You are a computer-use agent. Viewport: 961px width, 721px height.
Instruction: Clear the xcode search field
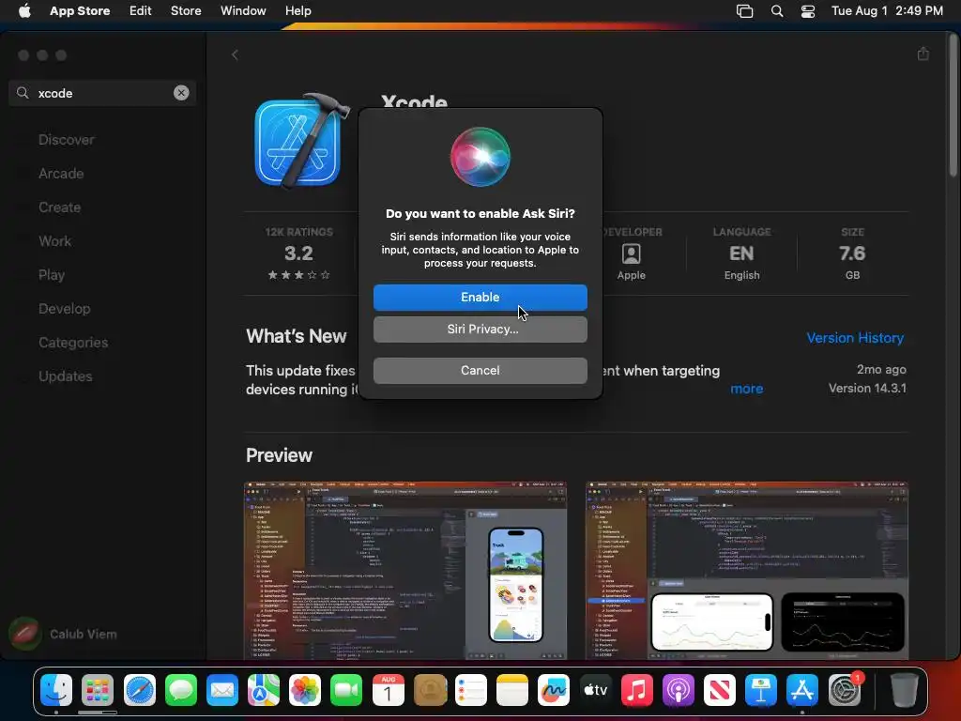pyautogui.click(x=181, y=93)
